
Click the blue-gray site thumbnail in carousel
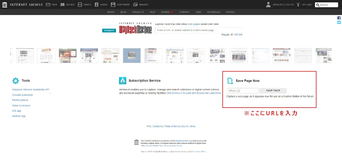[x=132, y=56]
